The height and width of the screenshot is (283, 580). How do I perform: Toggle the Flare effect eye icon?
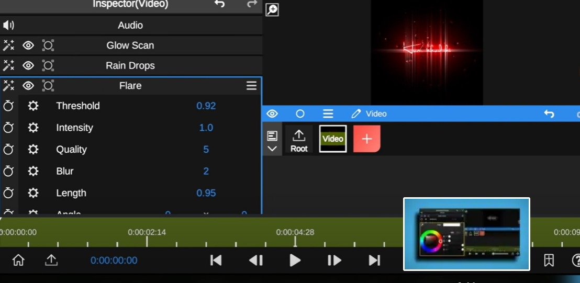[x=28, y=86]
